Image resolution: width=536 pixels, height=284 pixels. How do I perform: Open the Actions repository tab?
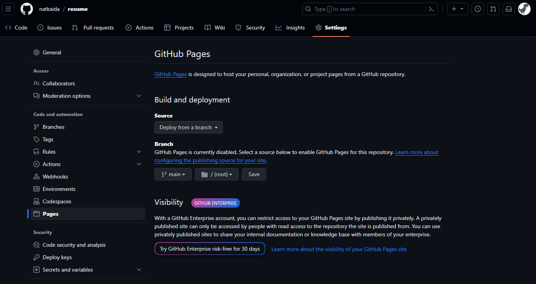pyautogui.click(x=140, y=28)
